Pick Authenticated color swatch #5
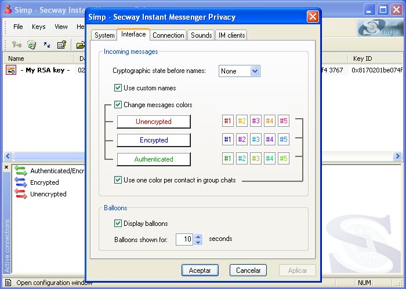 [x=284, y=158]
